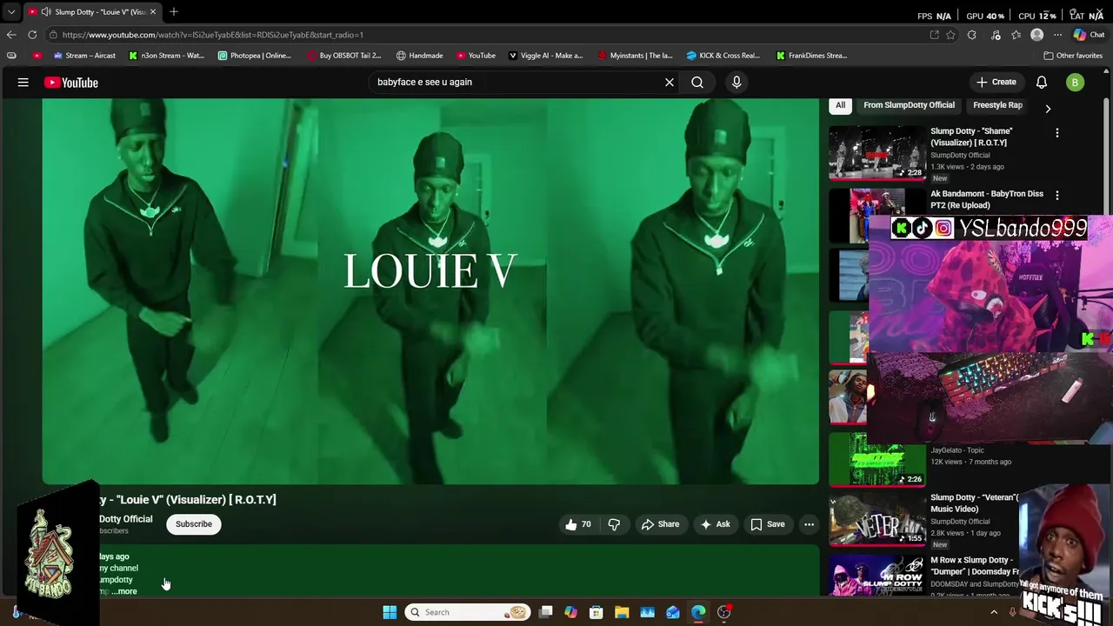Open Microsoft Store from the taskbar
This screenshot has width=1113, height=626.
pos(596,612)
